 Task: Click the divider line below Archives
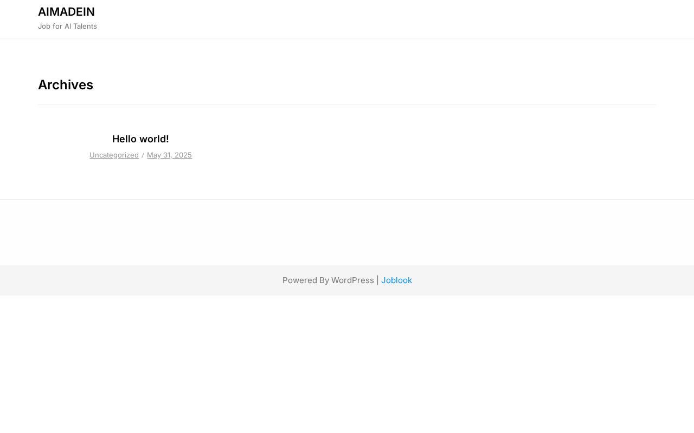pyautogui.click(x=347, y=104)
